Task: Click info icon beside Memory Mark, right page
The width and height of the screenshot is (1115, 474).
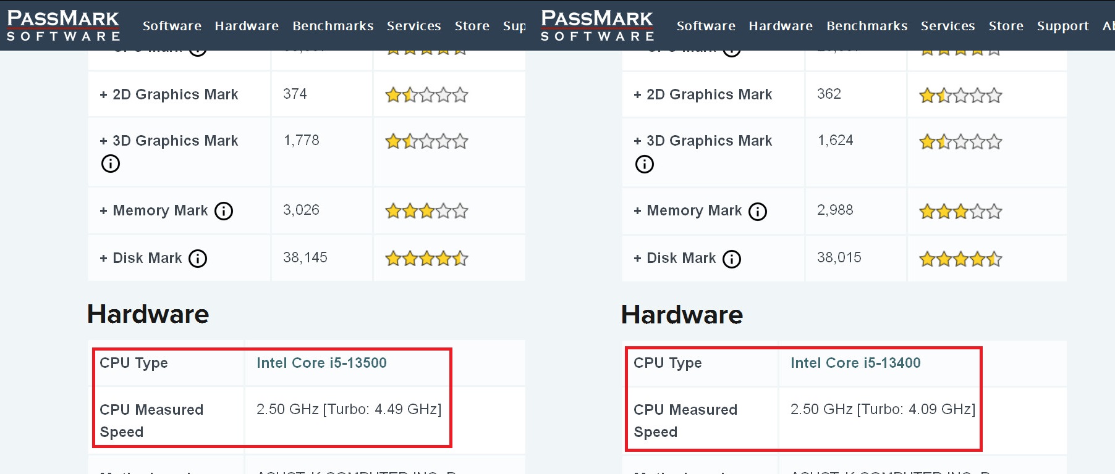Action: [x=758, y=212]
